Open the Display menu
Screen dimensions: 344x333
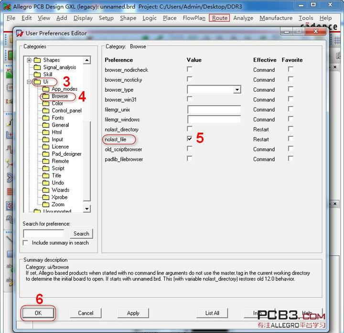83,18
